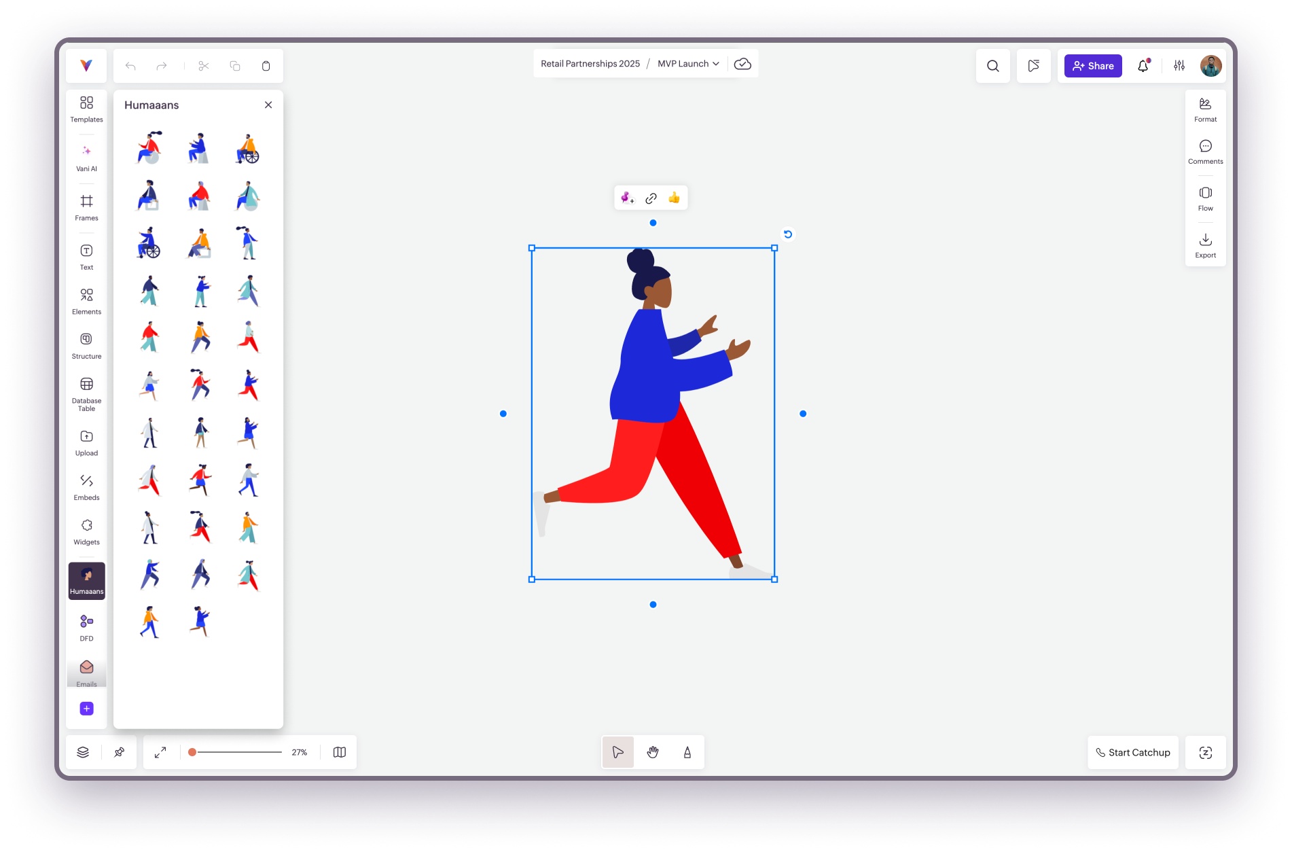Image resolution: width=1292 pixels, height=852 pixels.
Task: Open the Templates panel
Action: click(x=86, y=109)
